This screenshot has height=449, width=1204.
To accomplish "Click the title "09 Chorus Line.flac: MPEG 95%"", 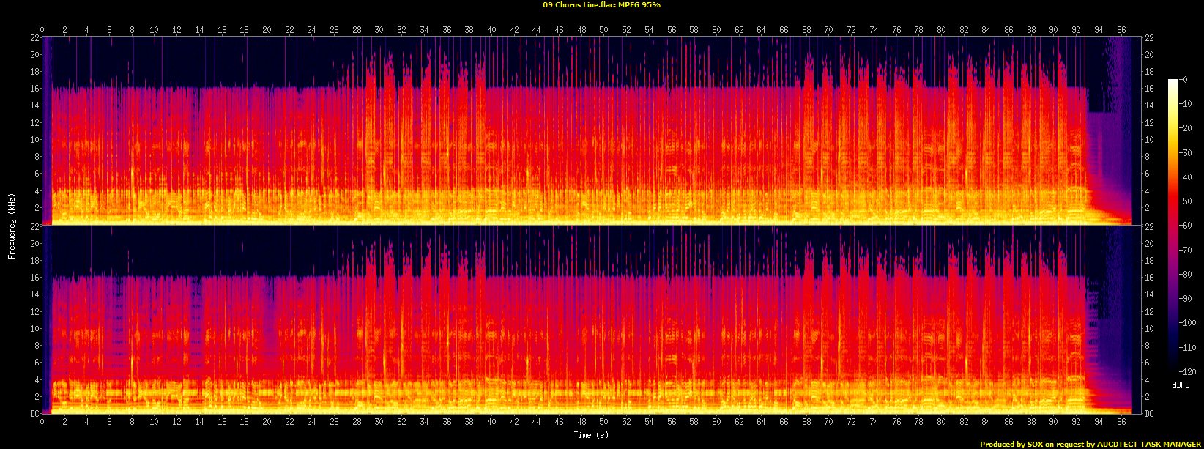I will pos(602,4).
